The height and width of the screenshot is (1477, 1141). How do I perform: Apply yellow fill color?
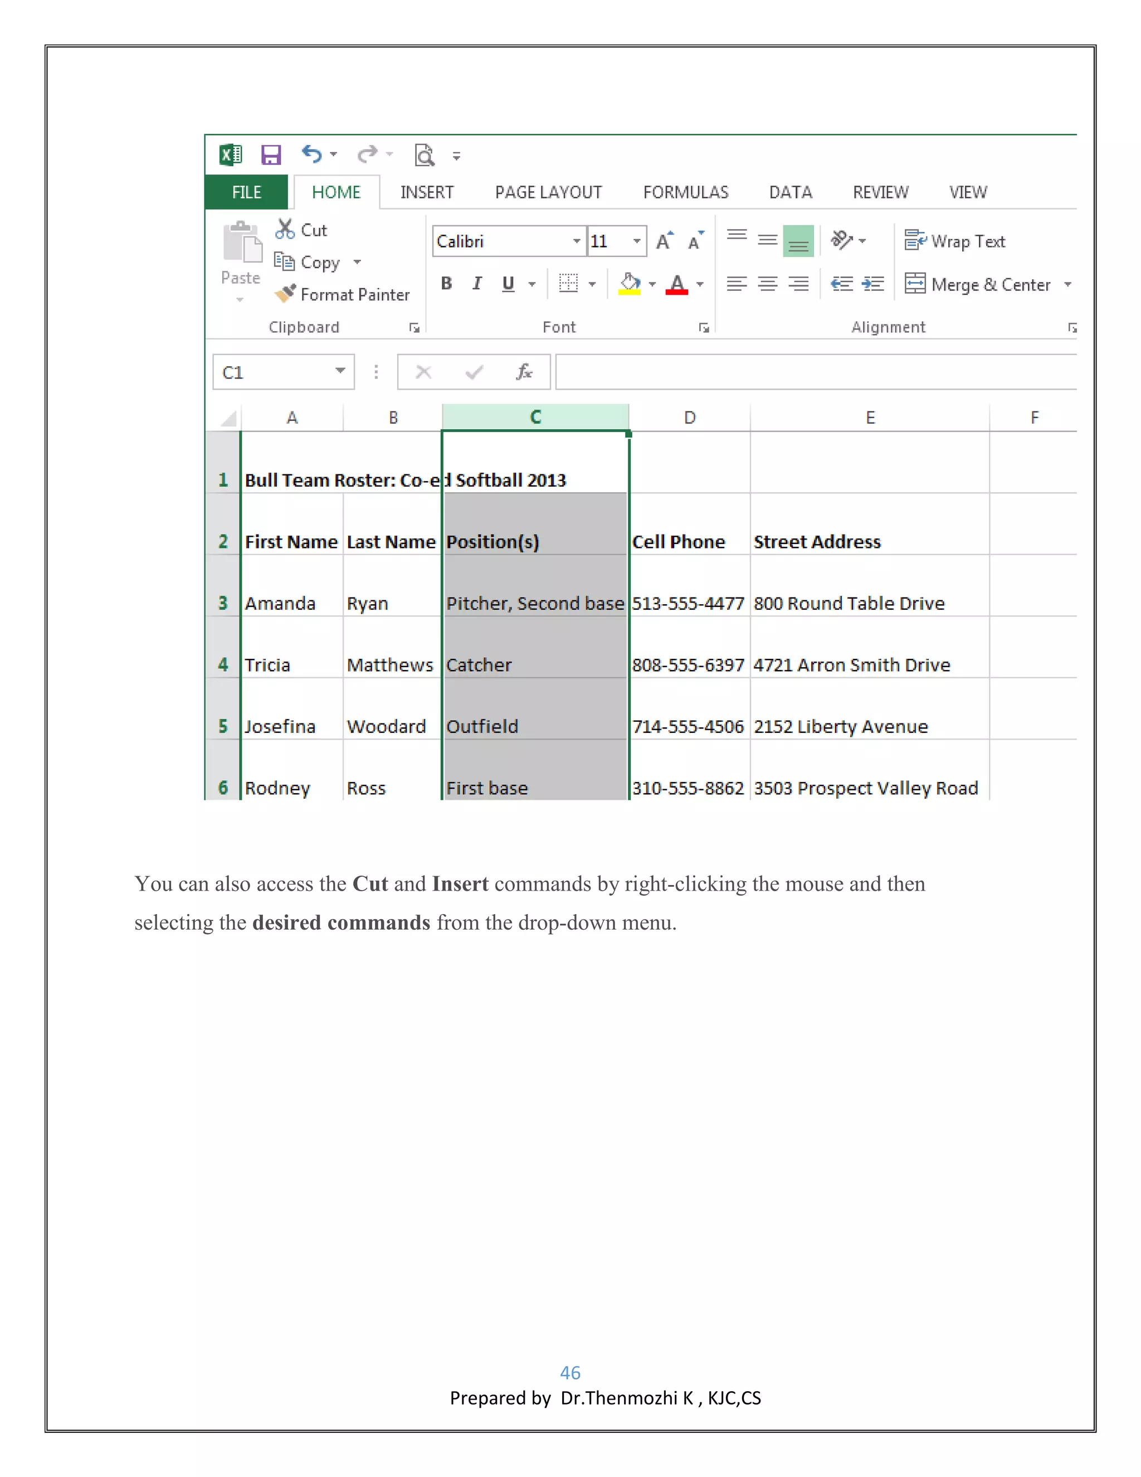click(630, 284)
